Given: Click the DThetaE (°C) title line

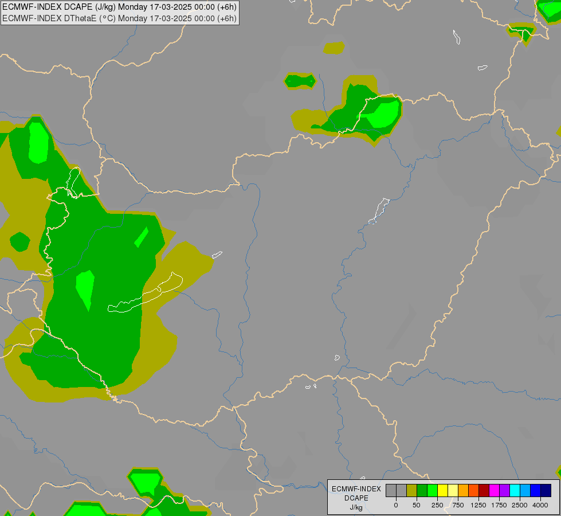Looking at the screenshot, I should (x=120, y=18).
